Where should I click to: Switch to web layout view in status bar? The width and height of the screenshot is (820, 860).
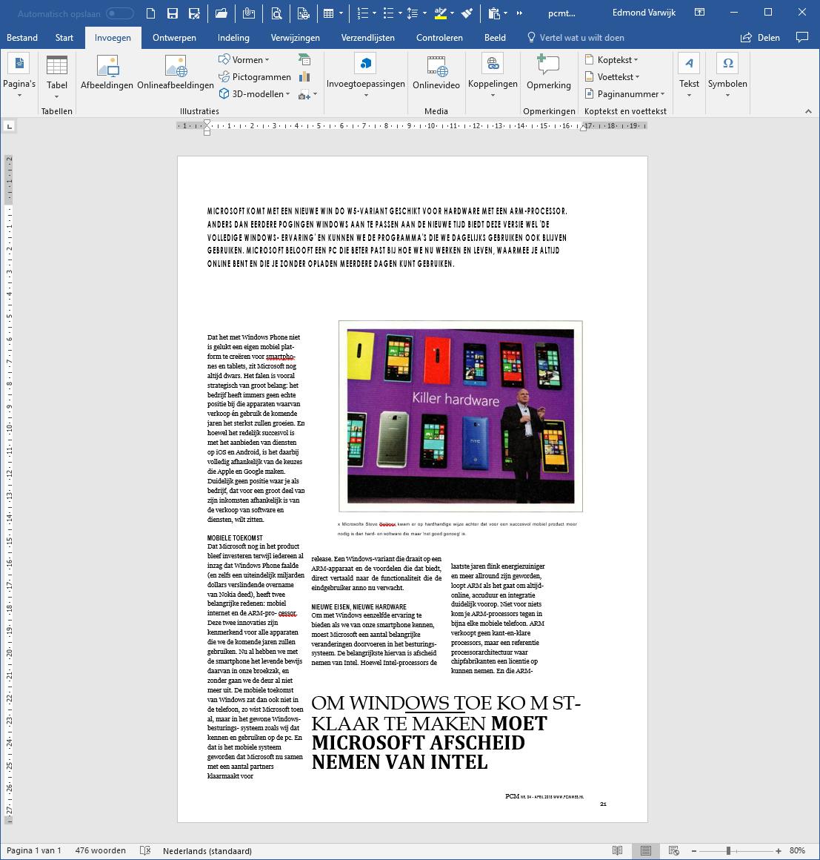click(x=673, y=850)
